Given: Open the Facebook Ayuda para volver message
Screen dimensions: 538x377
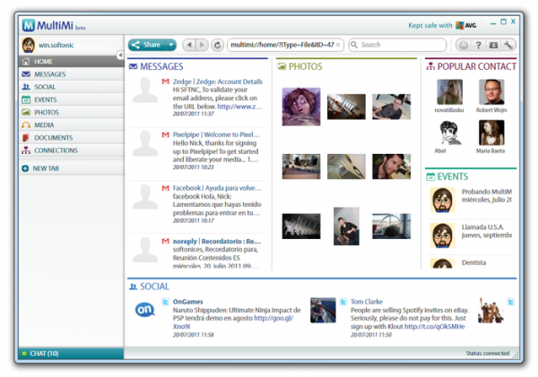Looking at the screenshot, I should [197, 204].
